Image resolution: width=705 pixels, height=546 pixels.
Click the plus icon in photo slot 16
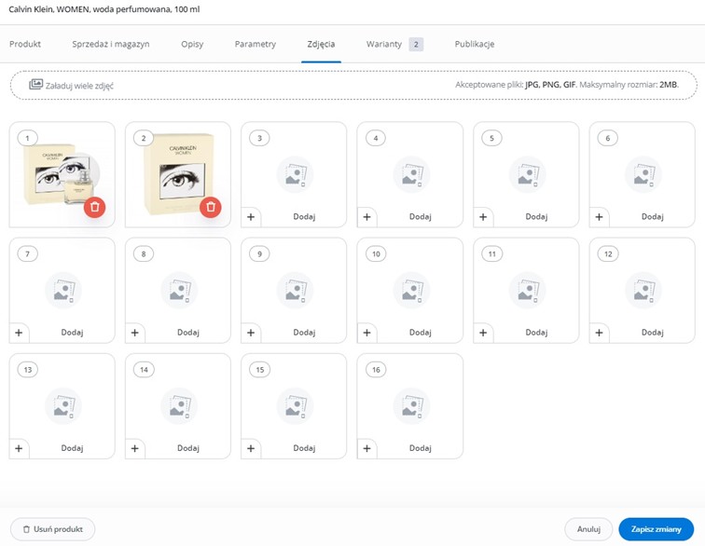coord(366,448)
